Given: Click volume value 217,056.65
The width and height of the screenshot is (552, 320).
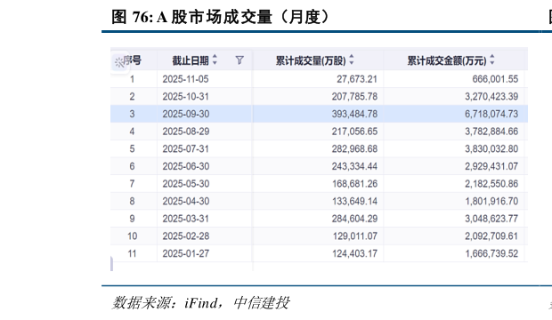Looking at the screenshot, I should click(354, 132).
